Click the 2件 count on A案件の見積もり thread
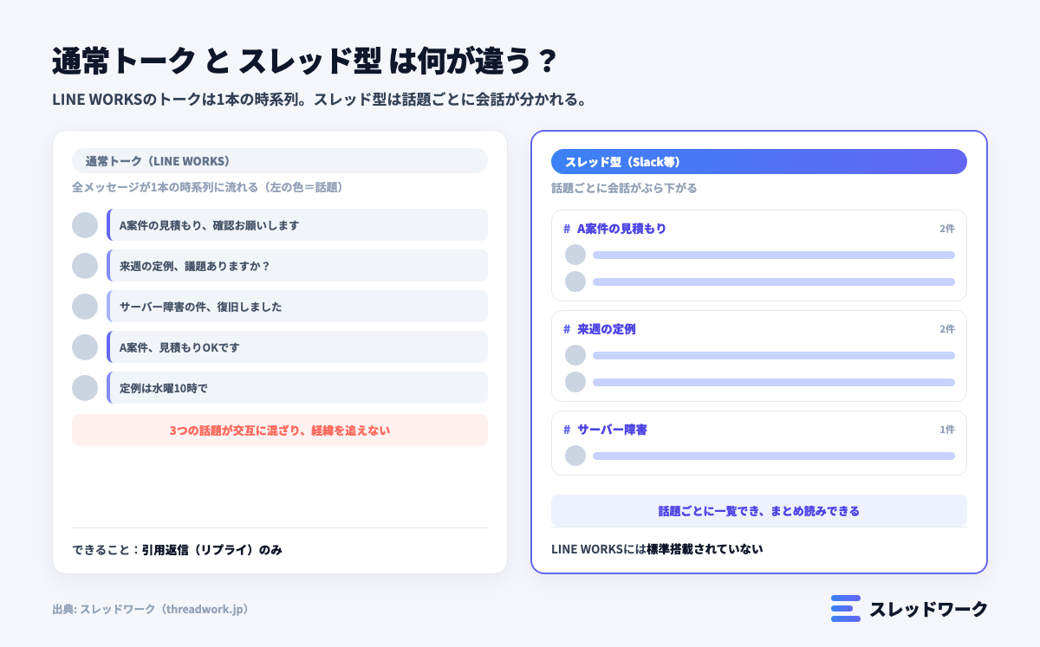The height and width of the screenshot is (647, 1040). (x=946, y=230)
